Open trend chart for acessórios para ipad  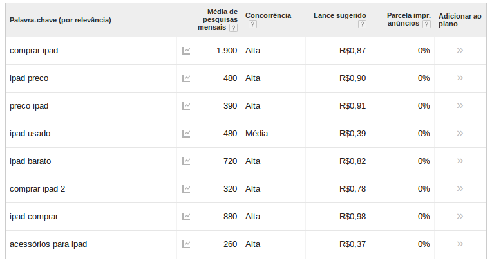(186, 244)
